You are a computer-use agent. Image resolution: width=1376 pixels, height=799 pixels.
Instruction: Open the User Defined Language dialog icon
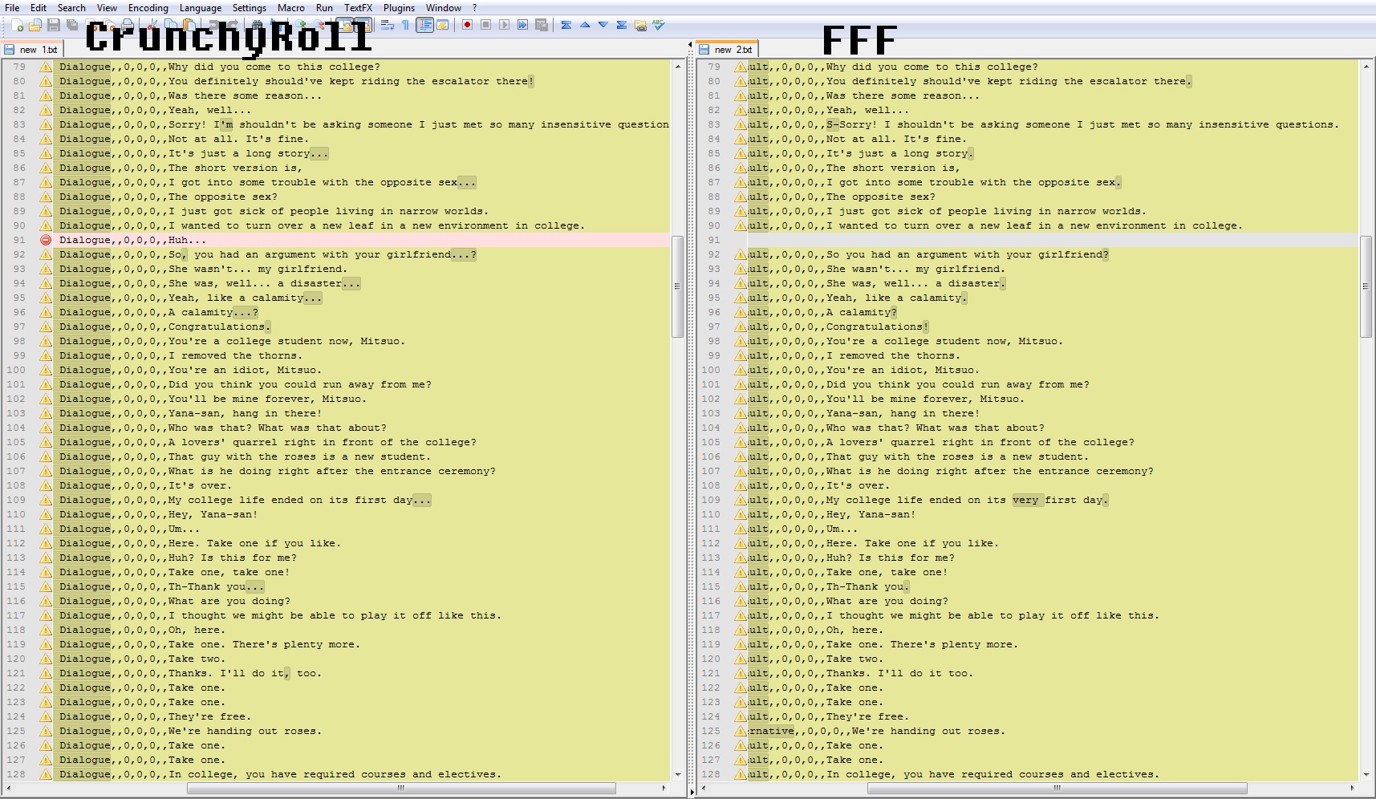pos(443,25)
